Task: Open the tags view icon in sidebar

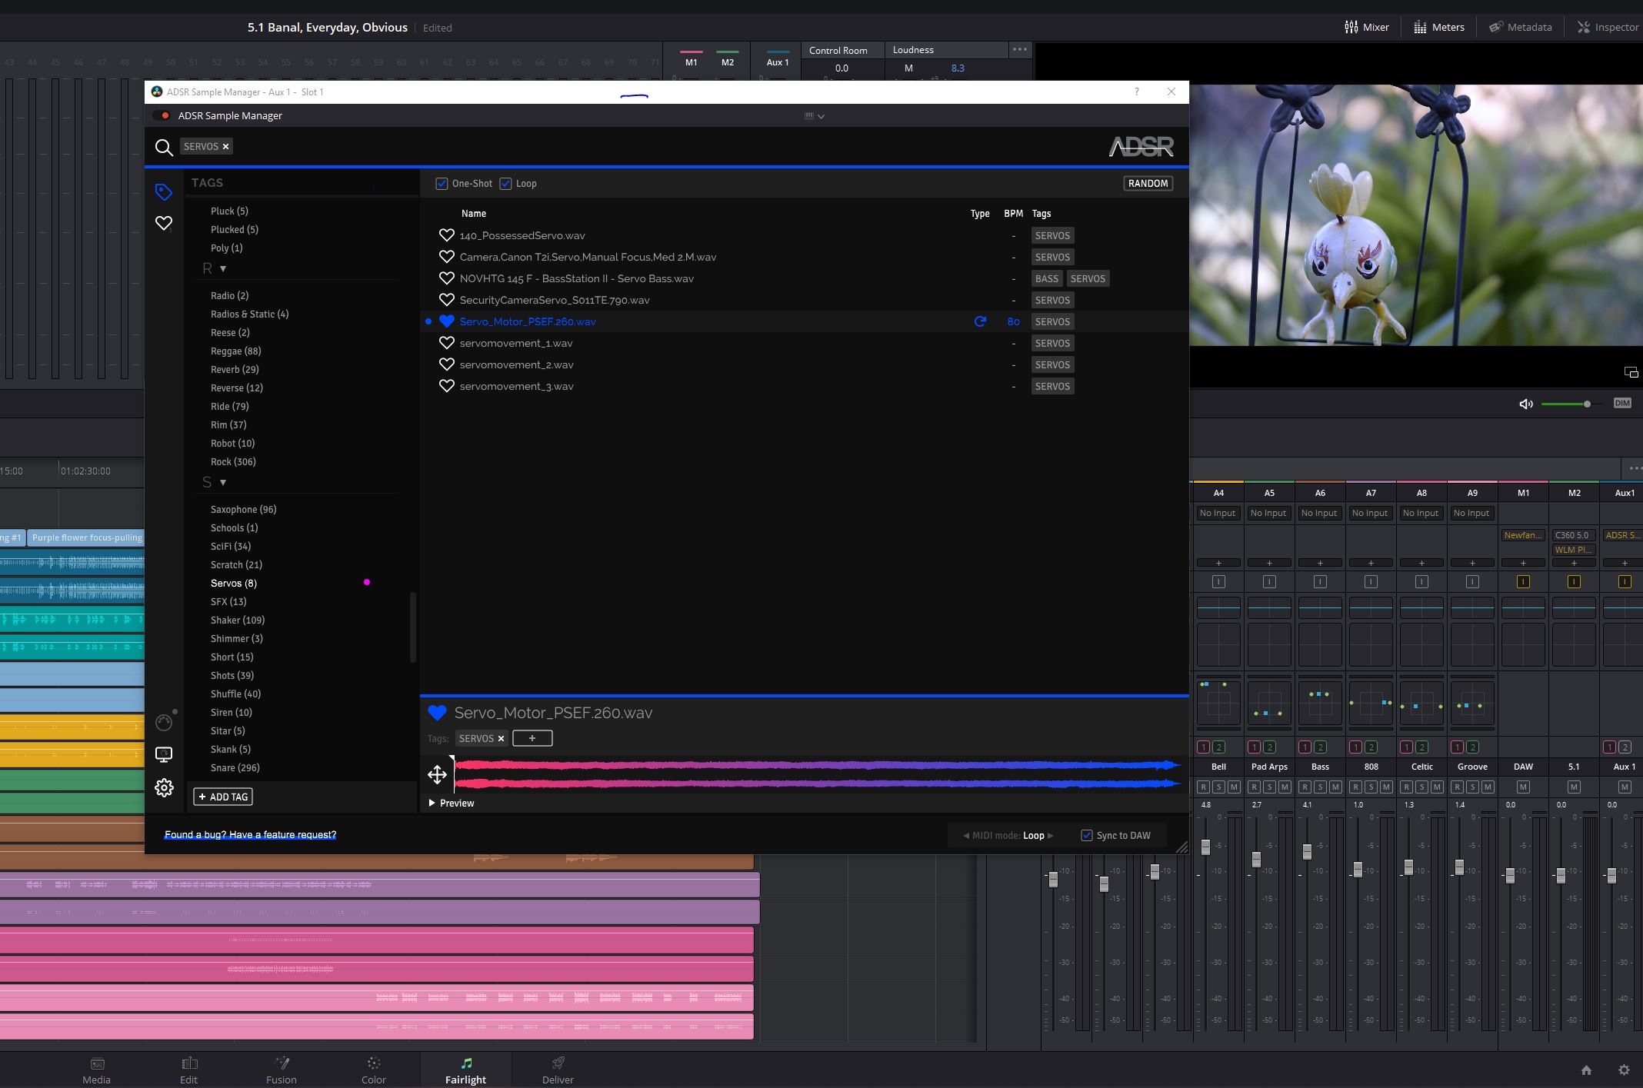Action: click(164, 191)
